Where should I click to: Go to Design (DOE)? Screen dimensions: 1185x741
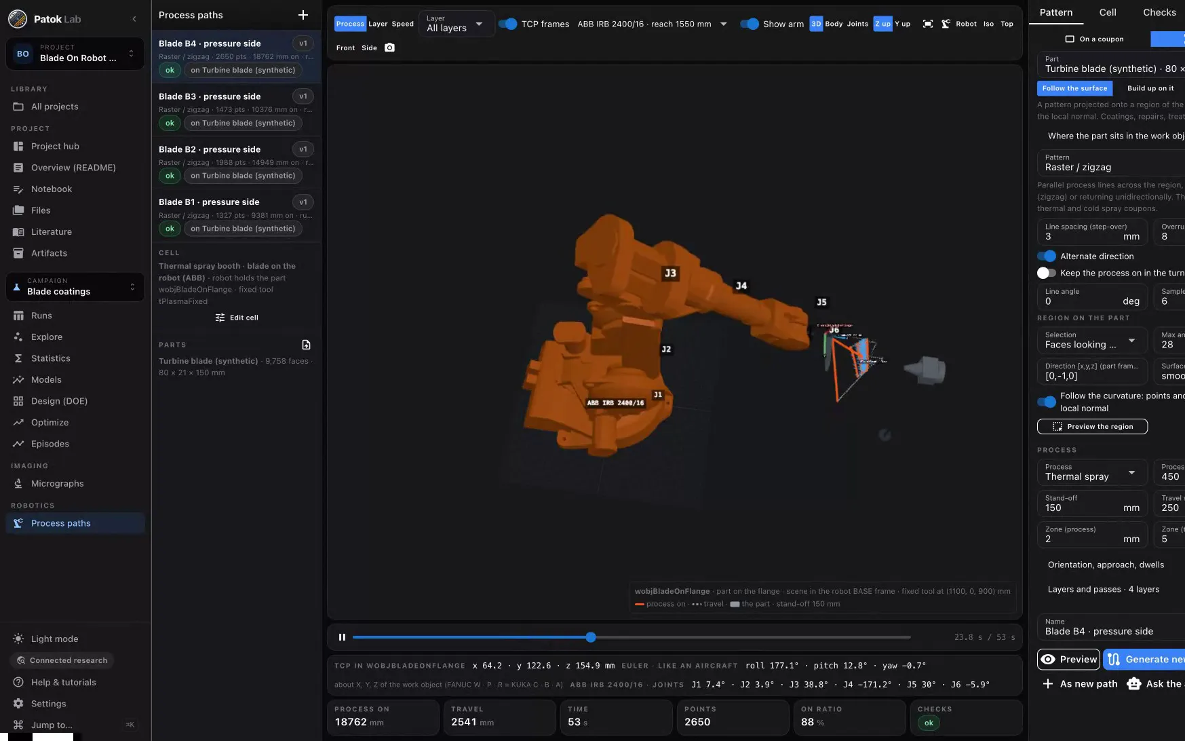(75, 401)
